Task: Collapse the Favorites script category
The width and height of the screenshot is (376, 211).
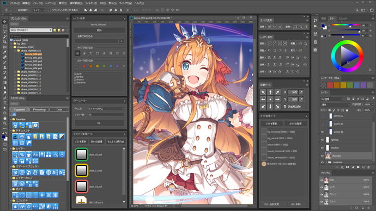Action: 11,119
